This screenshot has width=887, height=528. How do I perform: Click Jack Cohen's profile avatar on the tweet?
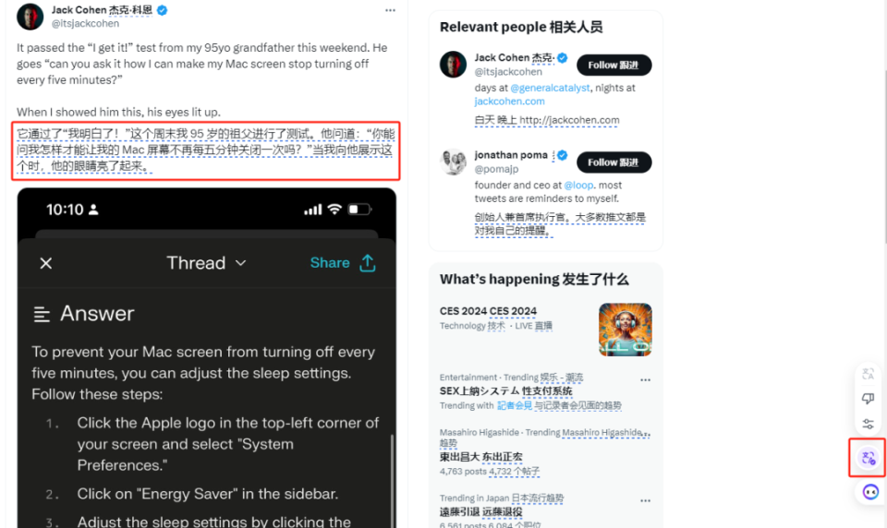pos(30,17)
